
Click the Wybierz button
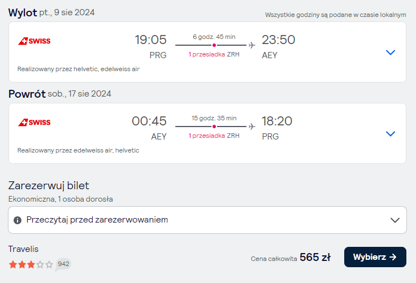tap(375, 257)
